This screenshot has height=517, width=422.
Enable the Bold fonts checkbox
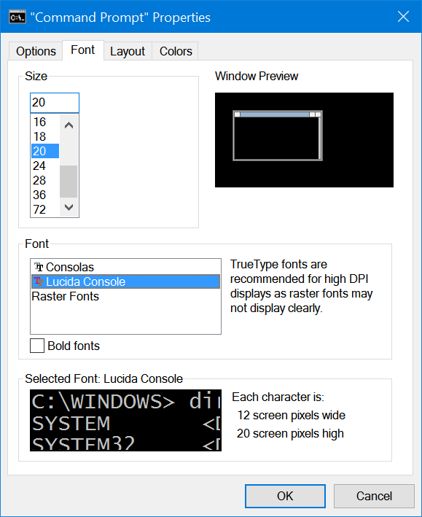37,346
